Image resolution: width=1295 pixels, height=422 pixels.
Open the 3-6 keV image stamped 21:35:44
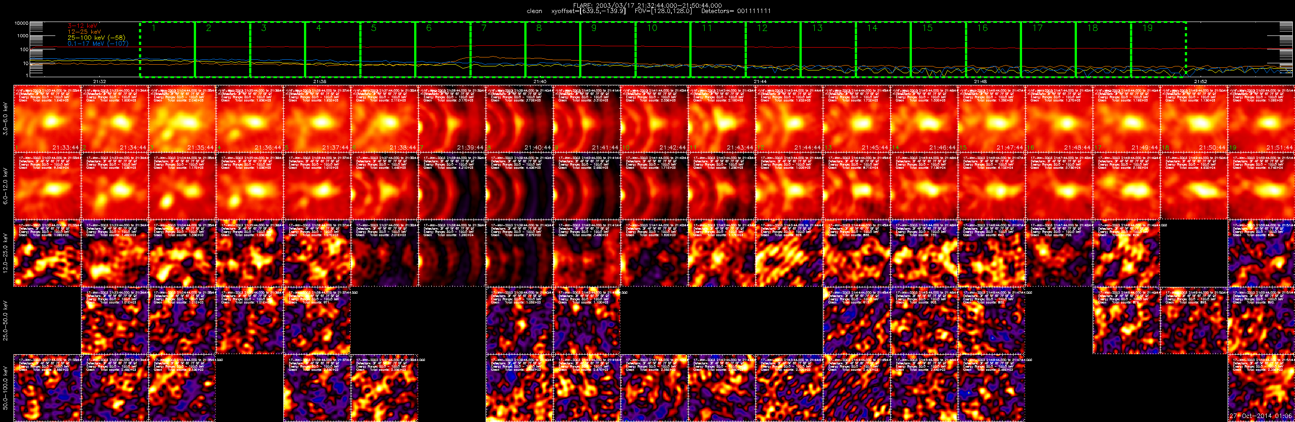click(182, 119)
